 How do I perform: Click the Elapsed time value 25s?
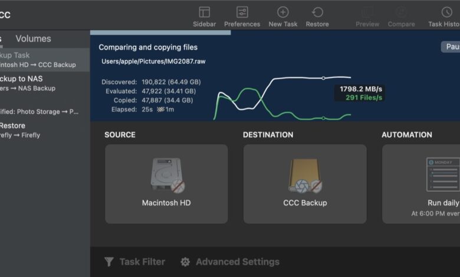tap(147, 110)
